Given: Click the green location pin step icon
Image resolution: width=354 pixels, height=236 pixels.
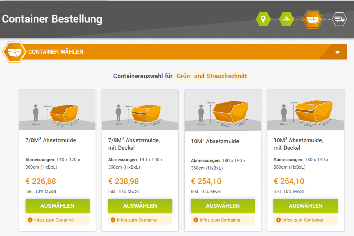Looking at the screenshot, I should point(263,19).
